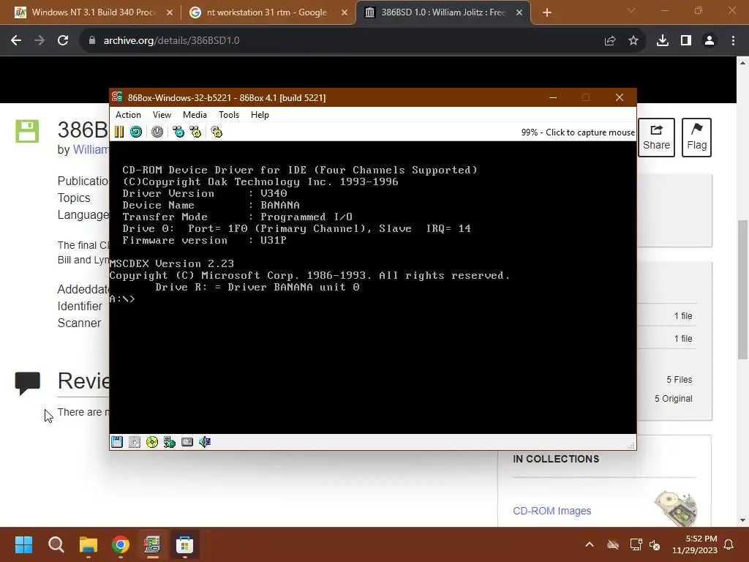Screen dimensions: 749x562
Task: Open Chrome from the taskbar
Action: 121,544
